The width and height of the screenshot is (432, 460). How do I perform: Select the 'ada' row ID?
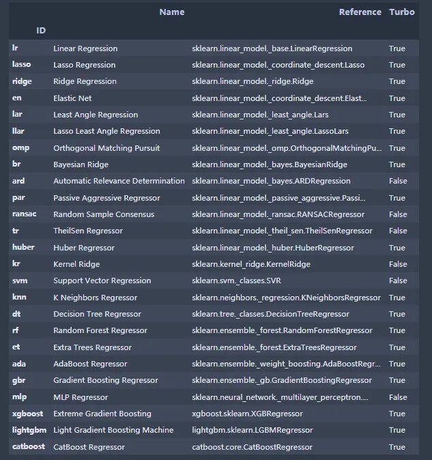tap(19, 364)
